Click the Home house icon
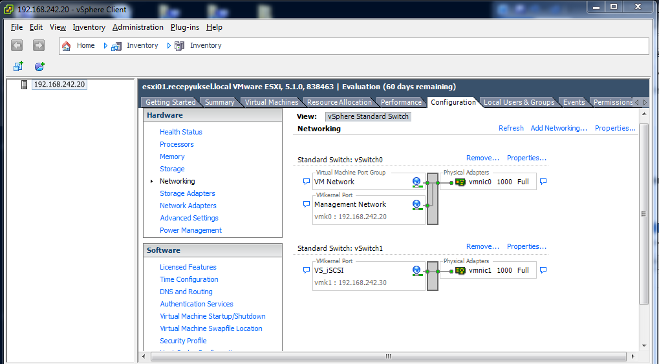 (x=67, y=46)
